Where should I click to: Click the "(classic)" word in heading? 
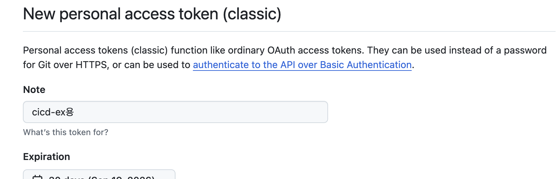coord(252,14)
